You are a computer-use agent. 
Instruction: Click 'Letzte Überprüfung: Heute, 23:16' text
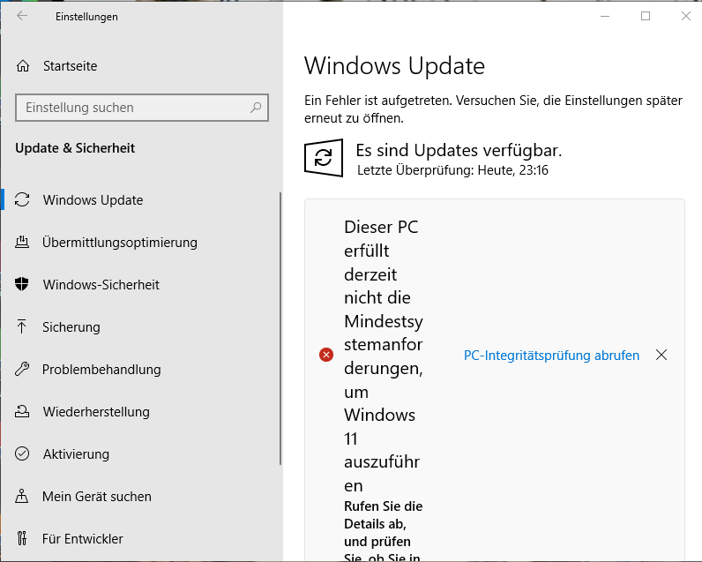[x=452, y=170]
